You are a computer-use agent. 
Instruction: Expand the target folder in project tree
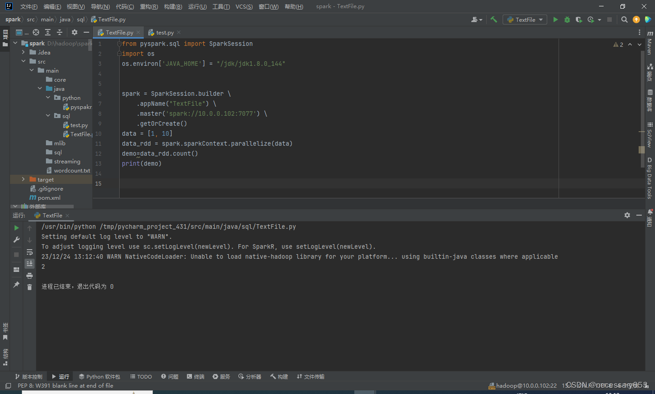click(24, 180)
